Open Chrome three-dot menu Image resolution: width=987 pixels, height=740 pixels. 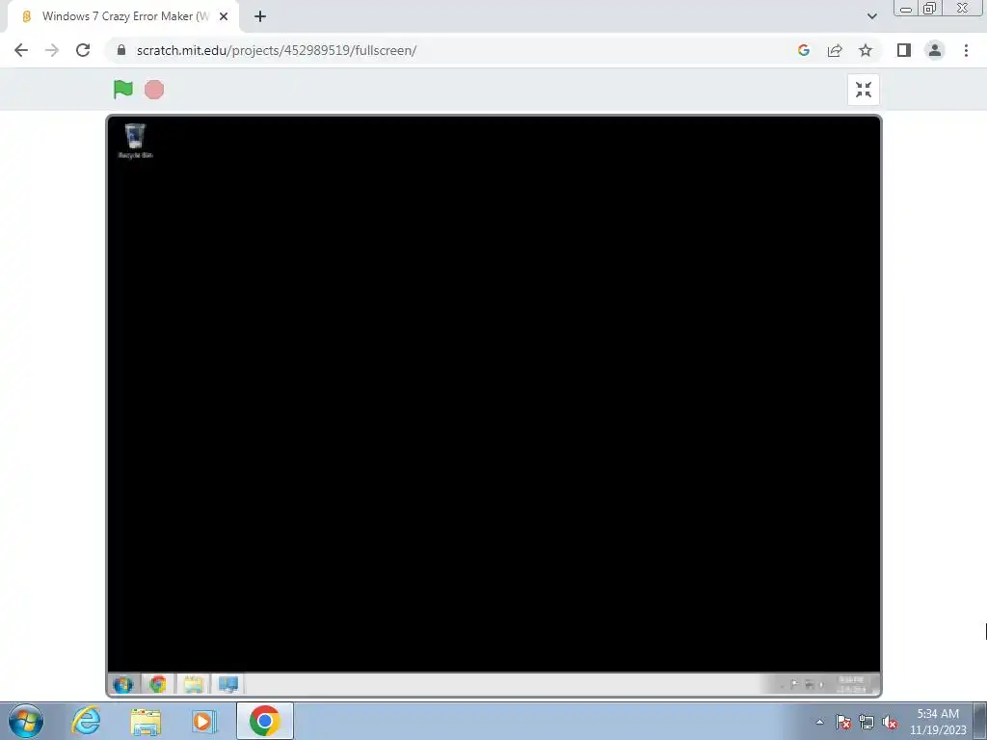click(966, 50)
